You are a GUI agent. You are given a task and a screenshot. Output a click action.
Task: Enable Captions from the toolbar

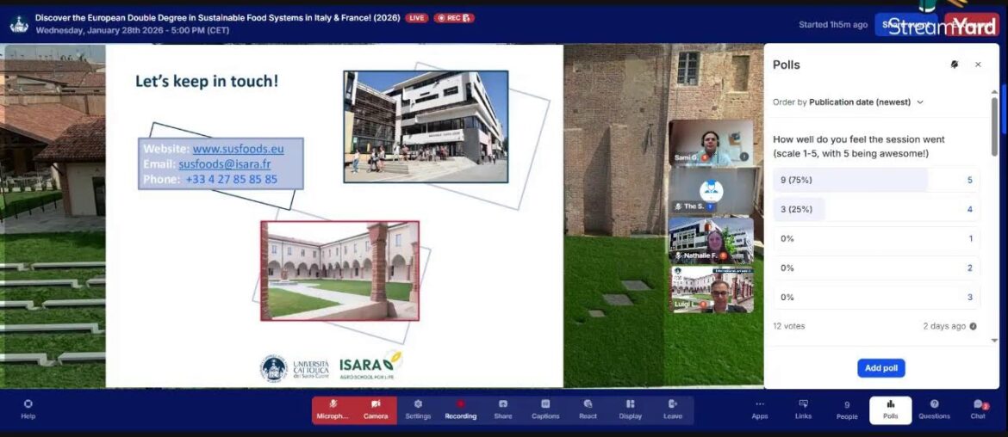point(545,409)
